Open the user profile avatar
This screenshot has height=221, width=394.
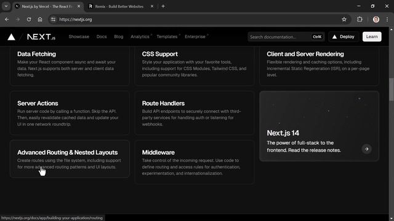[x=376, y=19]
